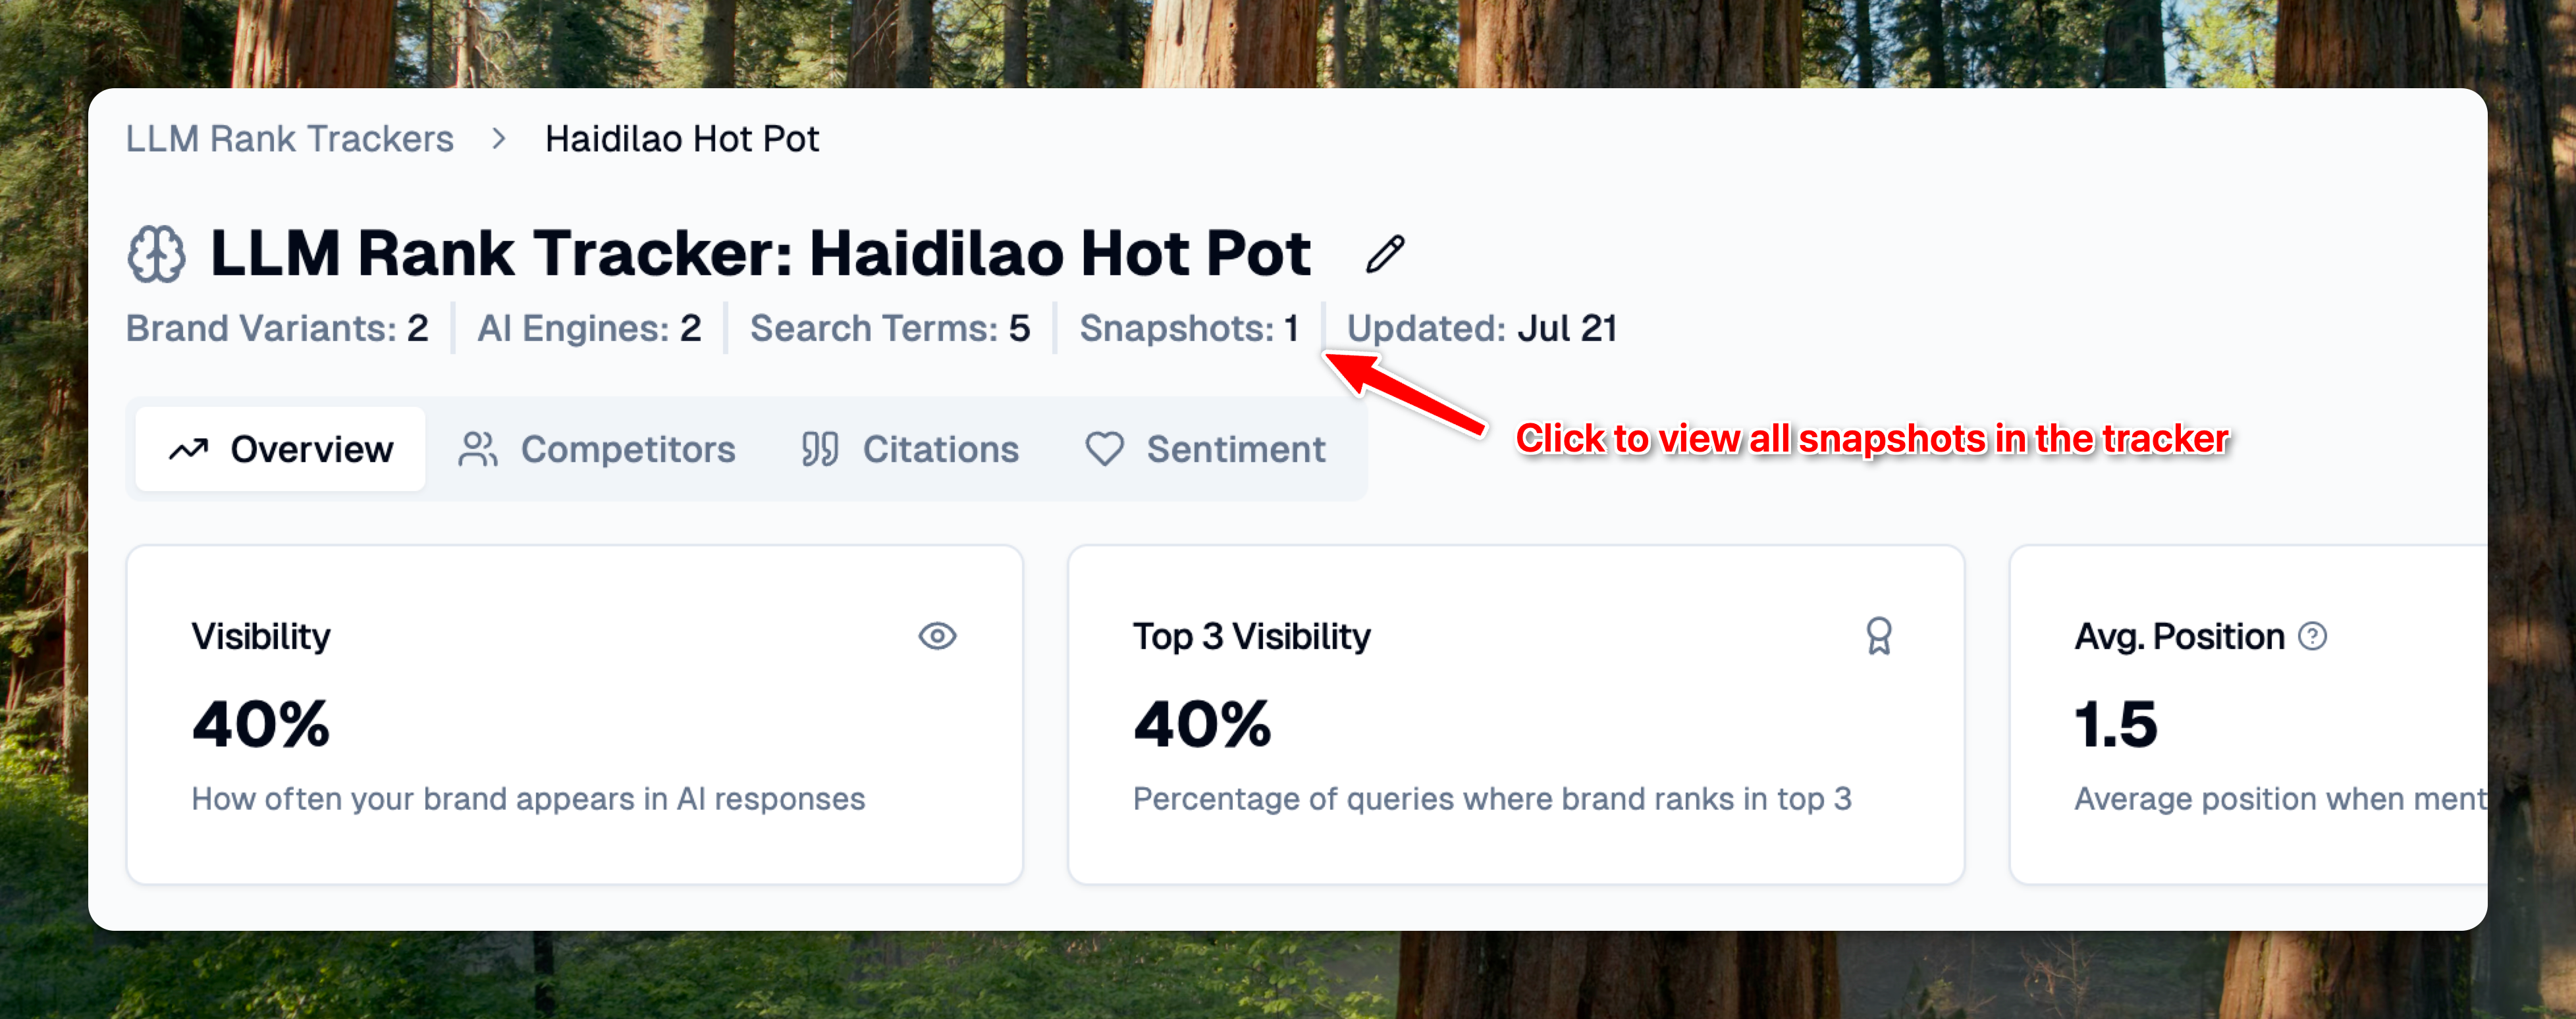Open the Snapshots: 1 link
This screenshot has height=1019, width=2576.
point(1188,328)
